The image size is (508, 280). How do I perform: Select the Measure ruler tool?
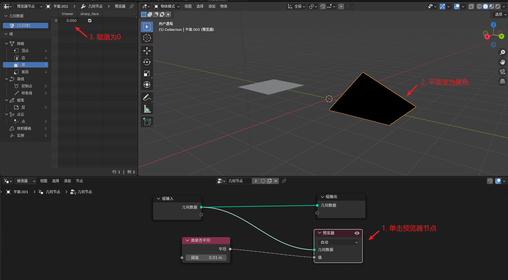(147, 109)
